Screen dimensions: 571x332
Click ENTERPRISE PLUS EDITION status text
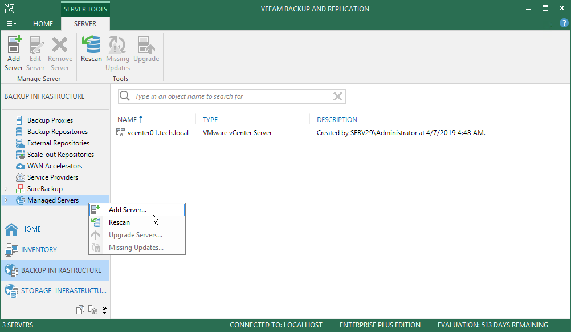point(380,325)
